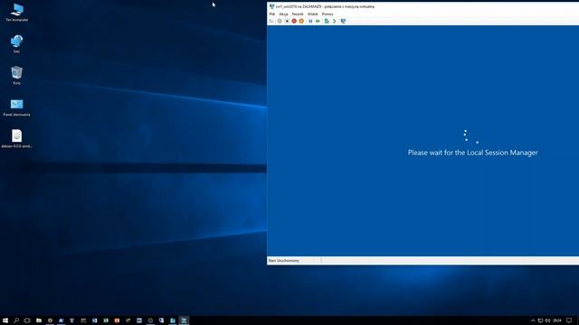Click the Ctrl+Alt+Del toolbar icon

click(271, 21)
